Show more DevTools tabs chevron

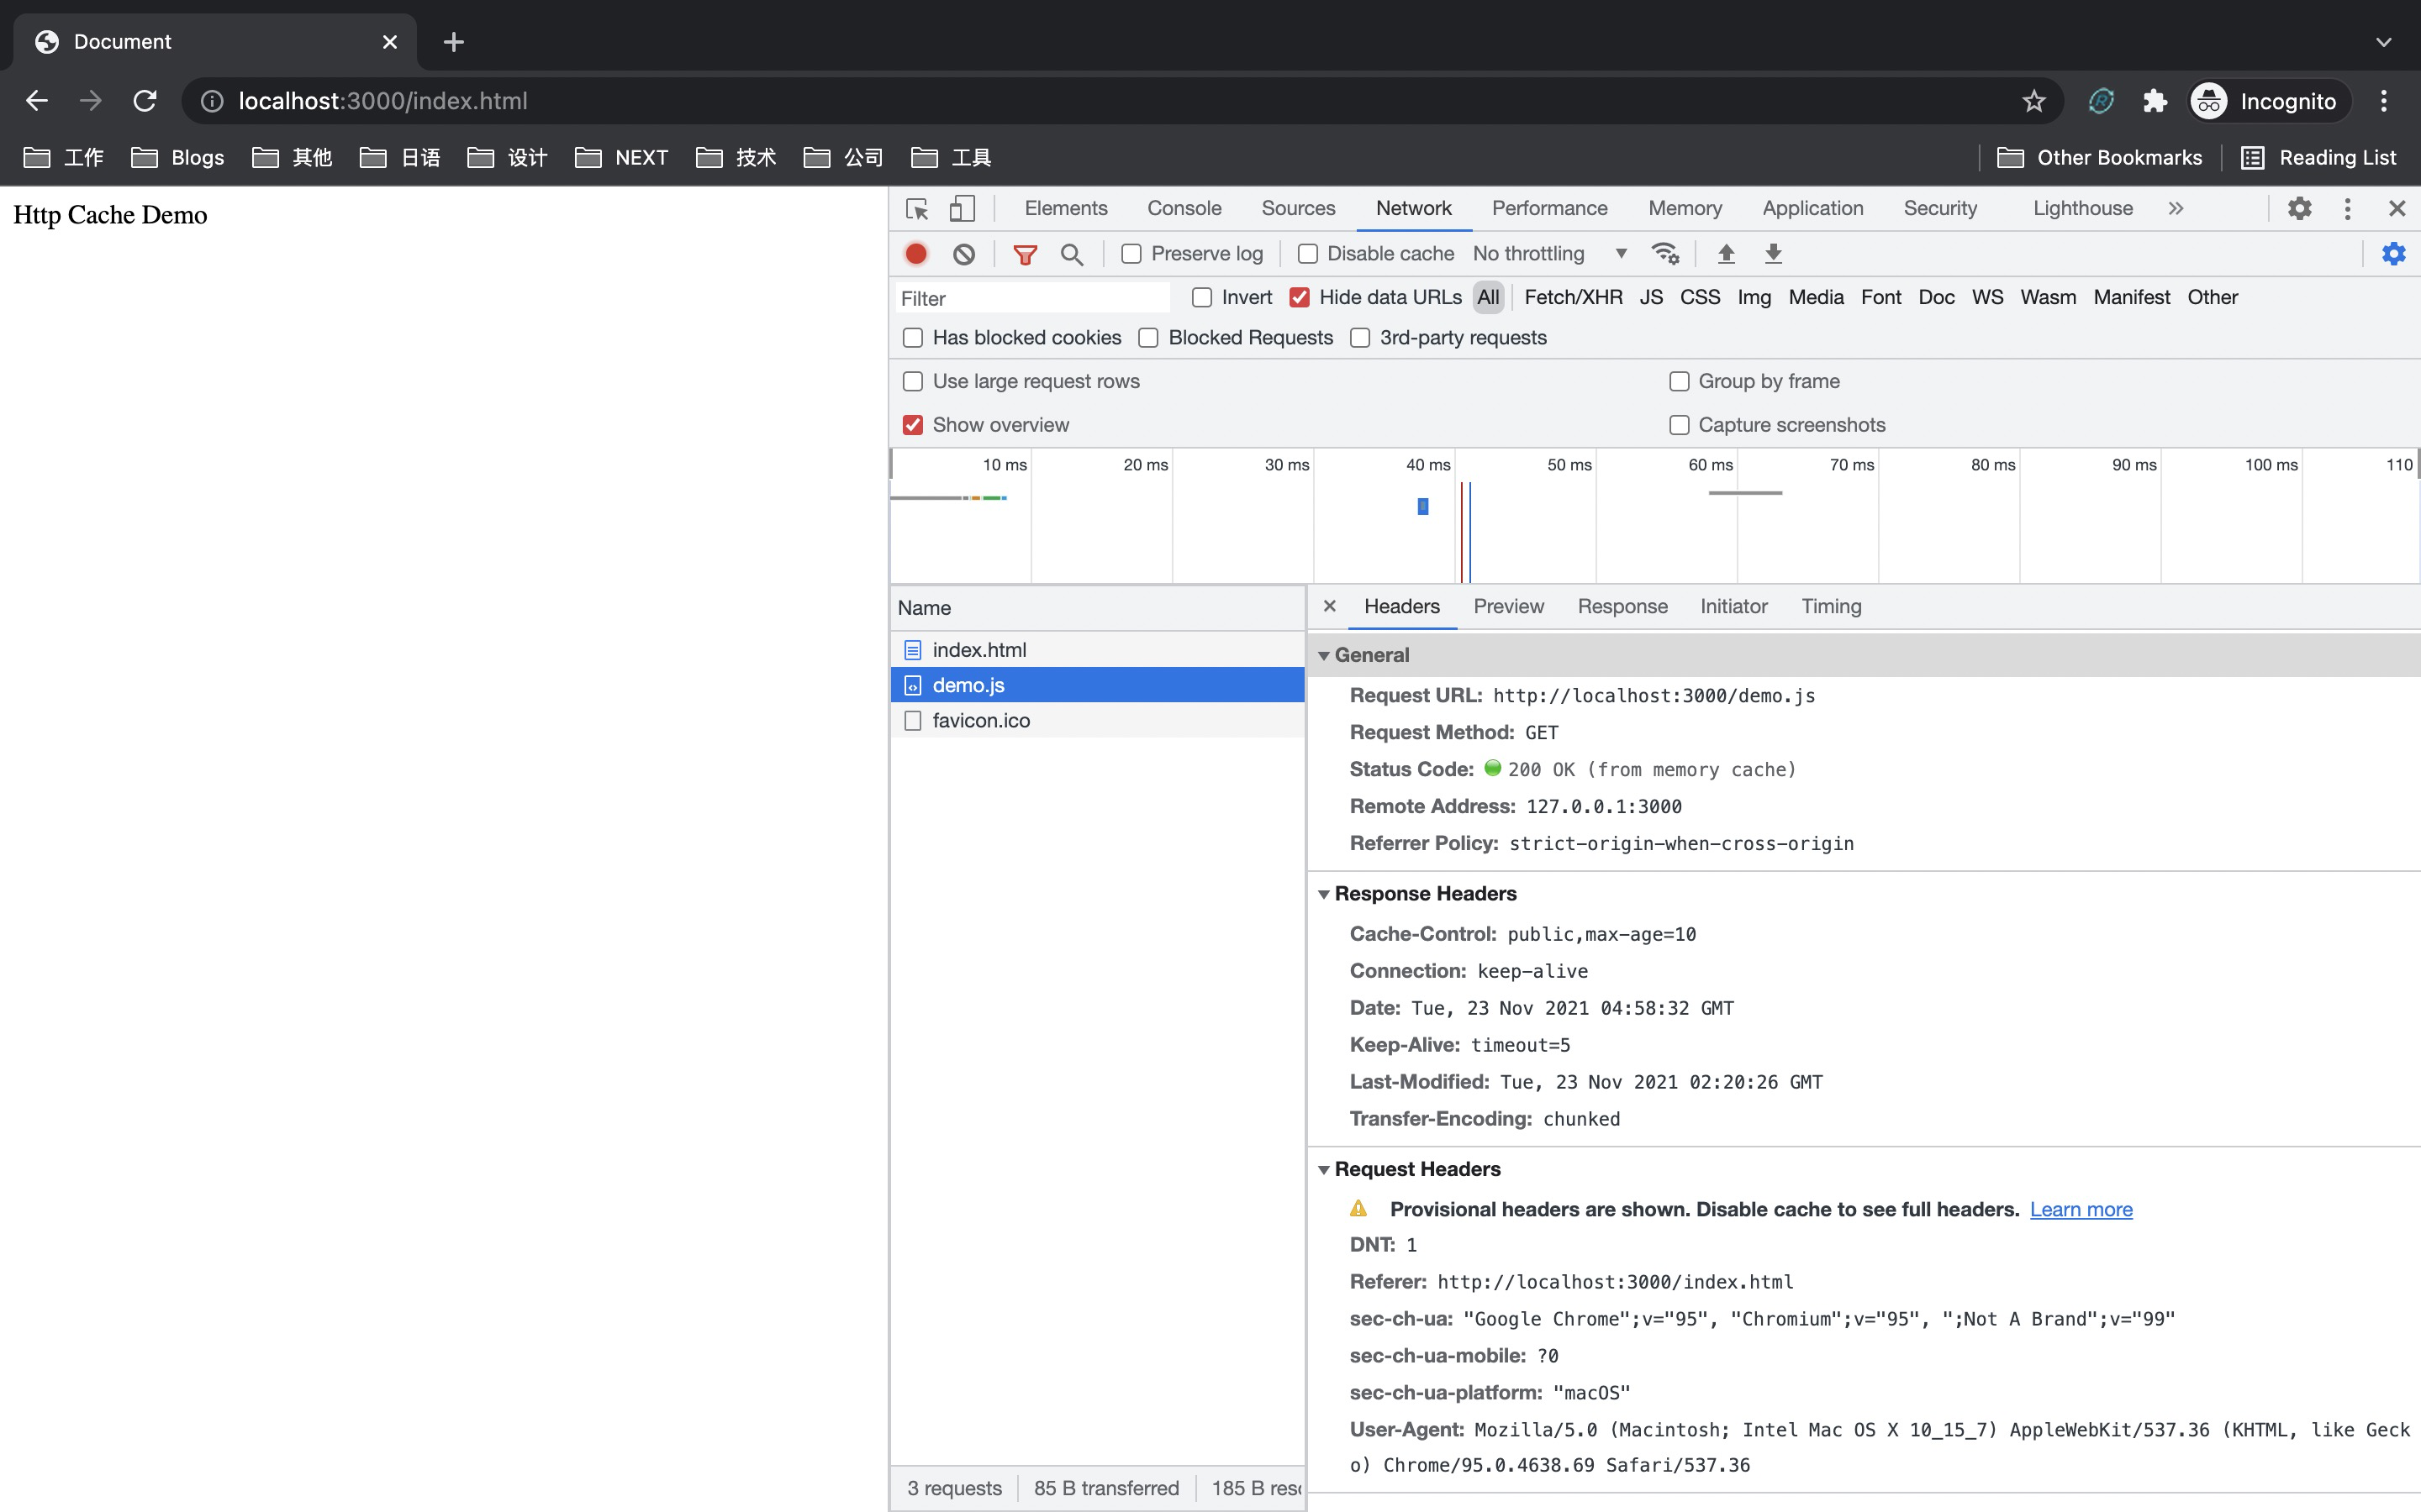[2176, 208]
